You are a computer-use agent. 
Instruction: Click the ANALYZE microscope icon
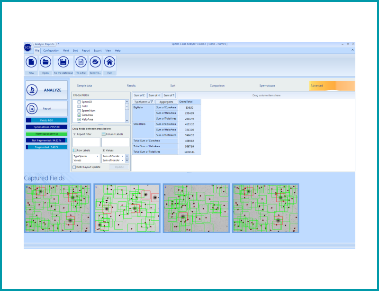tap(32, 90)
